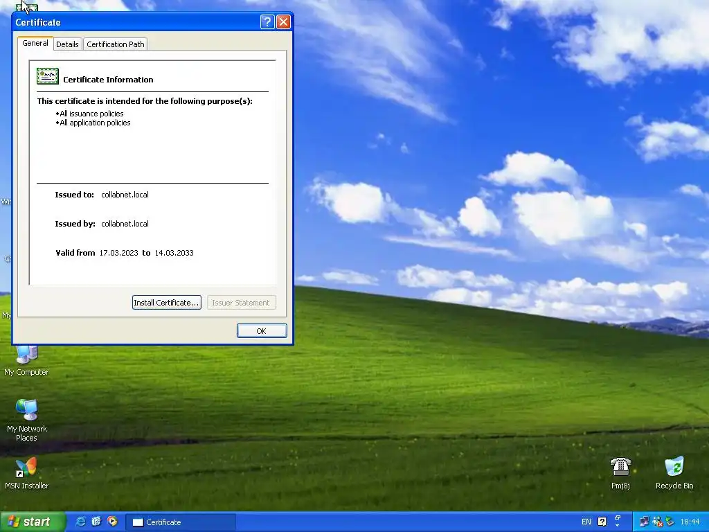Click the language bar restore icon
Viewport: 709px width, 532px height.
coord(618,517)
